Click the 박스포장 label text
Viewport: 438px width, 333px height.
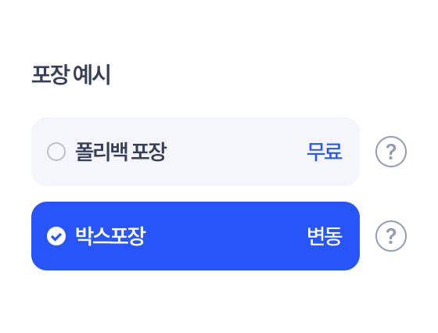[110, 236]
